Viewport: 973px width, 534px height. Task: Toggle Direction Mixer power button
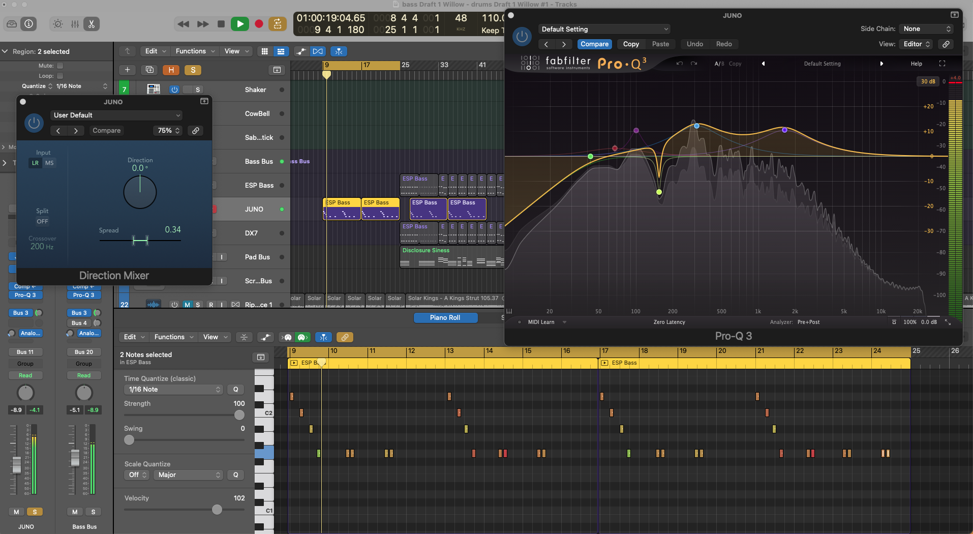click(34, 123)
